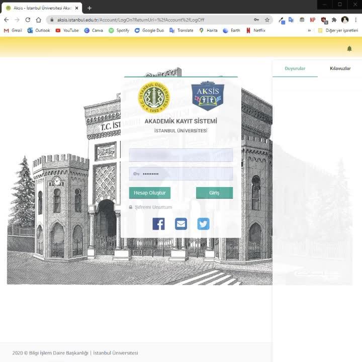Click Google Translate extension icon in toolbar

[291, 20]
